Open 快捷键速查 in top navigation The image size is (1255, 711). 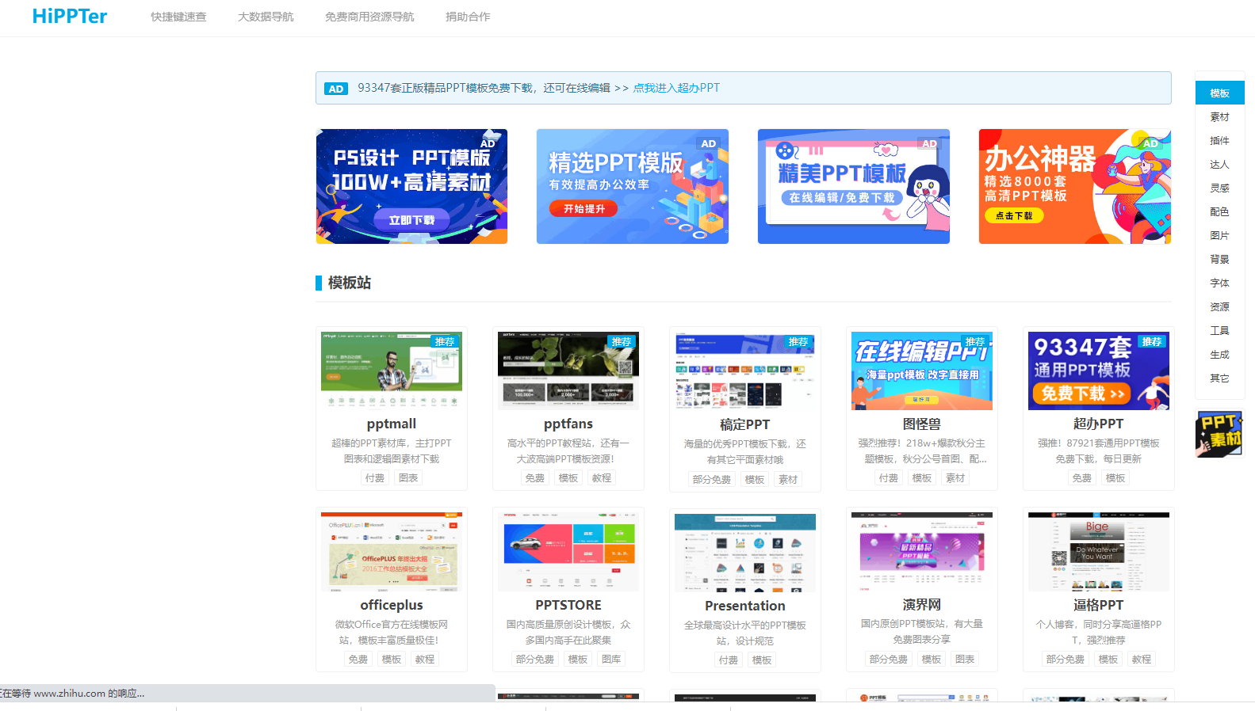[x=178, y=17]
